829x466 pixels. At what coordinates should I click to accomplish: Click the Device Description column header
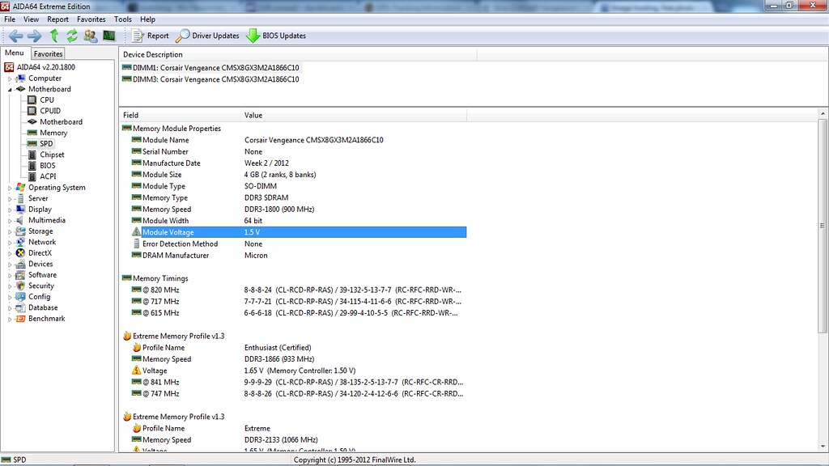click(298, 54)
